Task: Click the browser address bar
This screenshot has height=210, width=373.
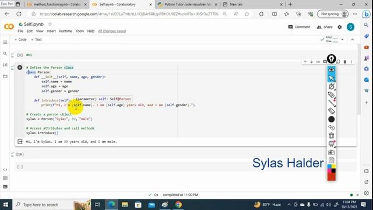Action: [x=129, y=14]
